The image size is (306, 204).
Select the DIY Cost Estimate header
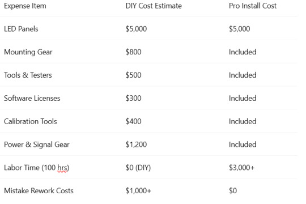point(154,6)
